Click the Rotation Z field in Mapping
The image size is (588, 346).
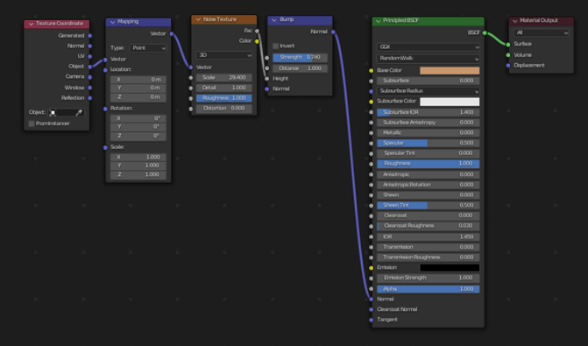[x=138, y=136]
